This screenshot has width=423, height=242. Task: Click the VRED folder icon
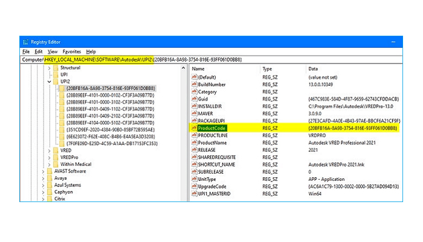tap(56, 151)
